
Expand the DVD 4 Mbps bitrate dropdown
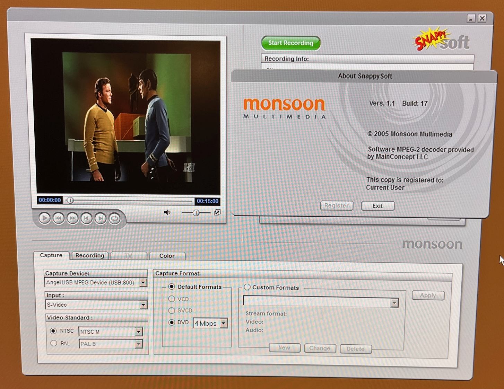point(224,324)
